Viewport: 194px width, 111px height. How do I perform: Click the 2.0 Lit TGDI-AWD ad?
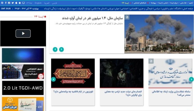23,88
